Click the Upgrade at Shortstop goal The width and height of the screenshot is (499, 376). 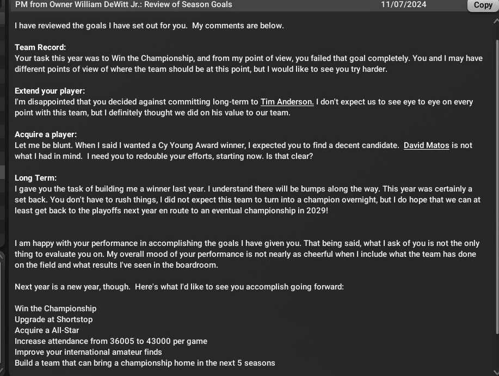tap(53, 319)
